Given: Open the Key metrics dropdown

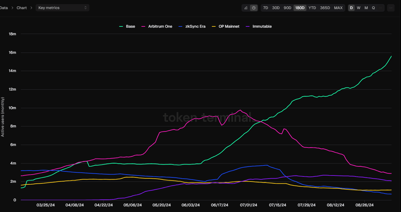Looking at the screenshot, I should pyautogui.click(x=62, y=7).
